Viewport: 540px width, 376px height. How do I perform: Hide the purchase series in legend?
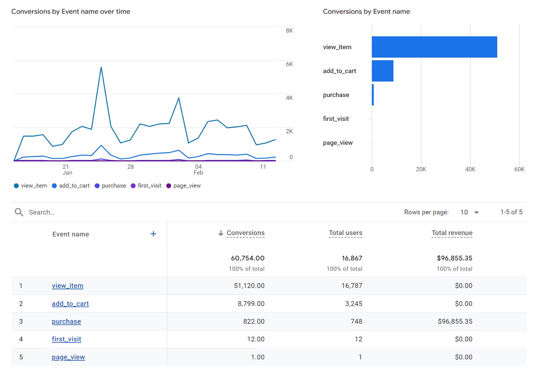pyautogui.click(x=110, y=186)
